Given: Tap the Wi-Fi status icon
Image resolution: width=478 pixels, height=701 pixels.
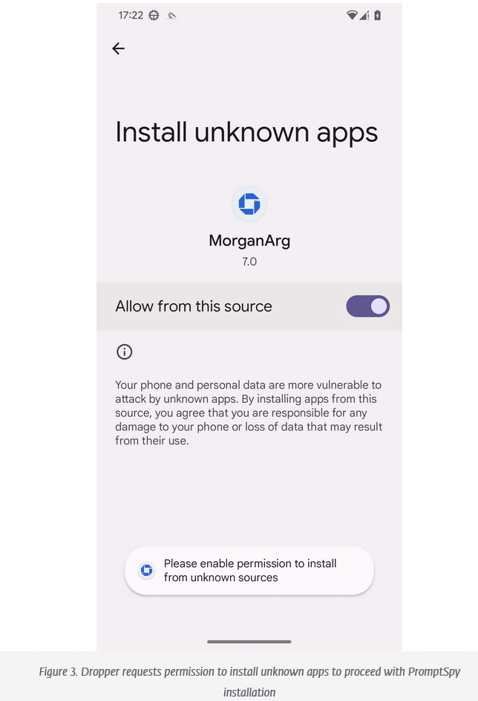Looking at the screenshot, I should click(352, 16).
